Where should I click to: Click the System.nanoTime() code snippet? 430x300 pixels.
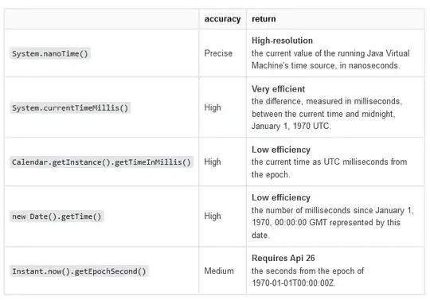click(50, 53)
